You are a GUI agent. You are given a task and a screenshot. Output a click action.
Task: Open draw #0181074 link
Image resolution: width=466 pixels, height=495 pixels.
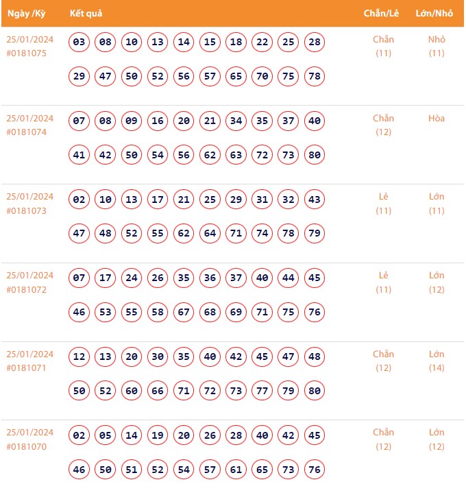pyautogui.click(x=27, y=132)
